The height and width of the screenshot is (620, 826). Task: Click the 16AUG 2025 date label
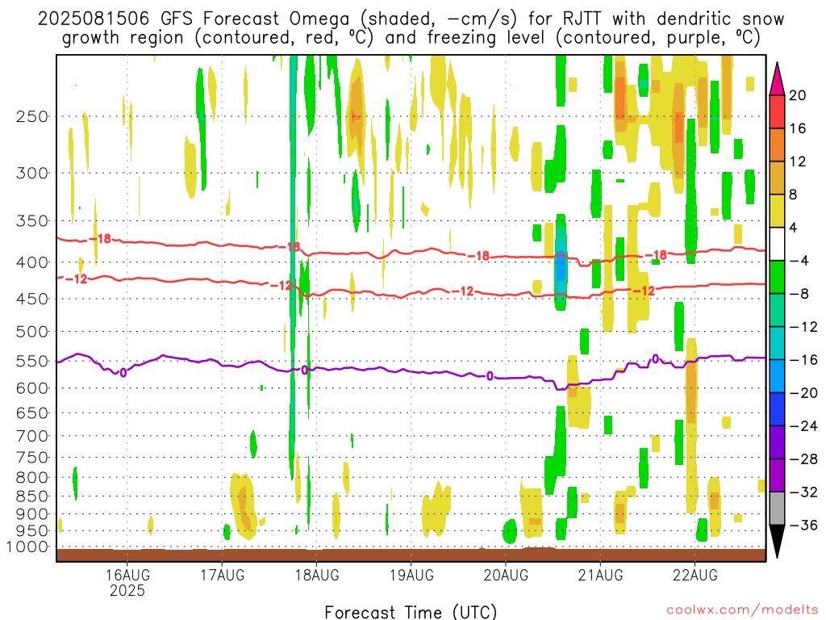pyautogui.click(x=127, y=582)
